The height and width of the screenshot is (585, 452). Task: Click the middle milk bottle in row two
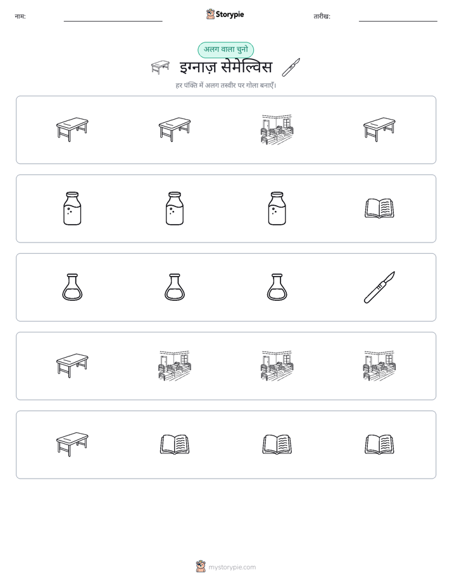point(175,208)
